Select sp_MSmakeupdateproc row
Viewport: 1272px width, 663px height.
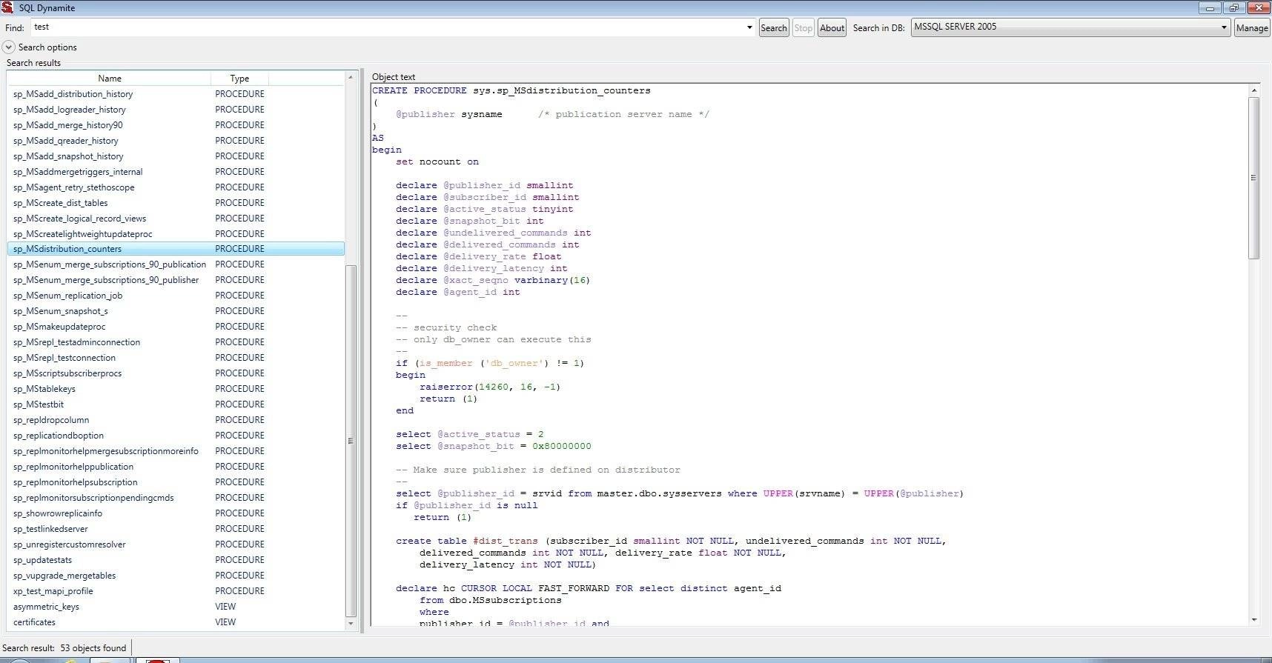pos(176,327)
